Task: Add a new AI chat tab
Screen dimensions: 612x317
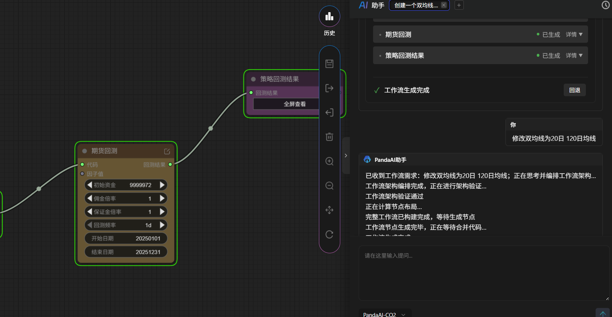Action: tap(459, 5)
